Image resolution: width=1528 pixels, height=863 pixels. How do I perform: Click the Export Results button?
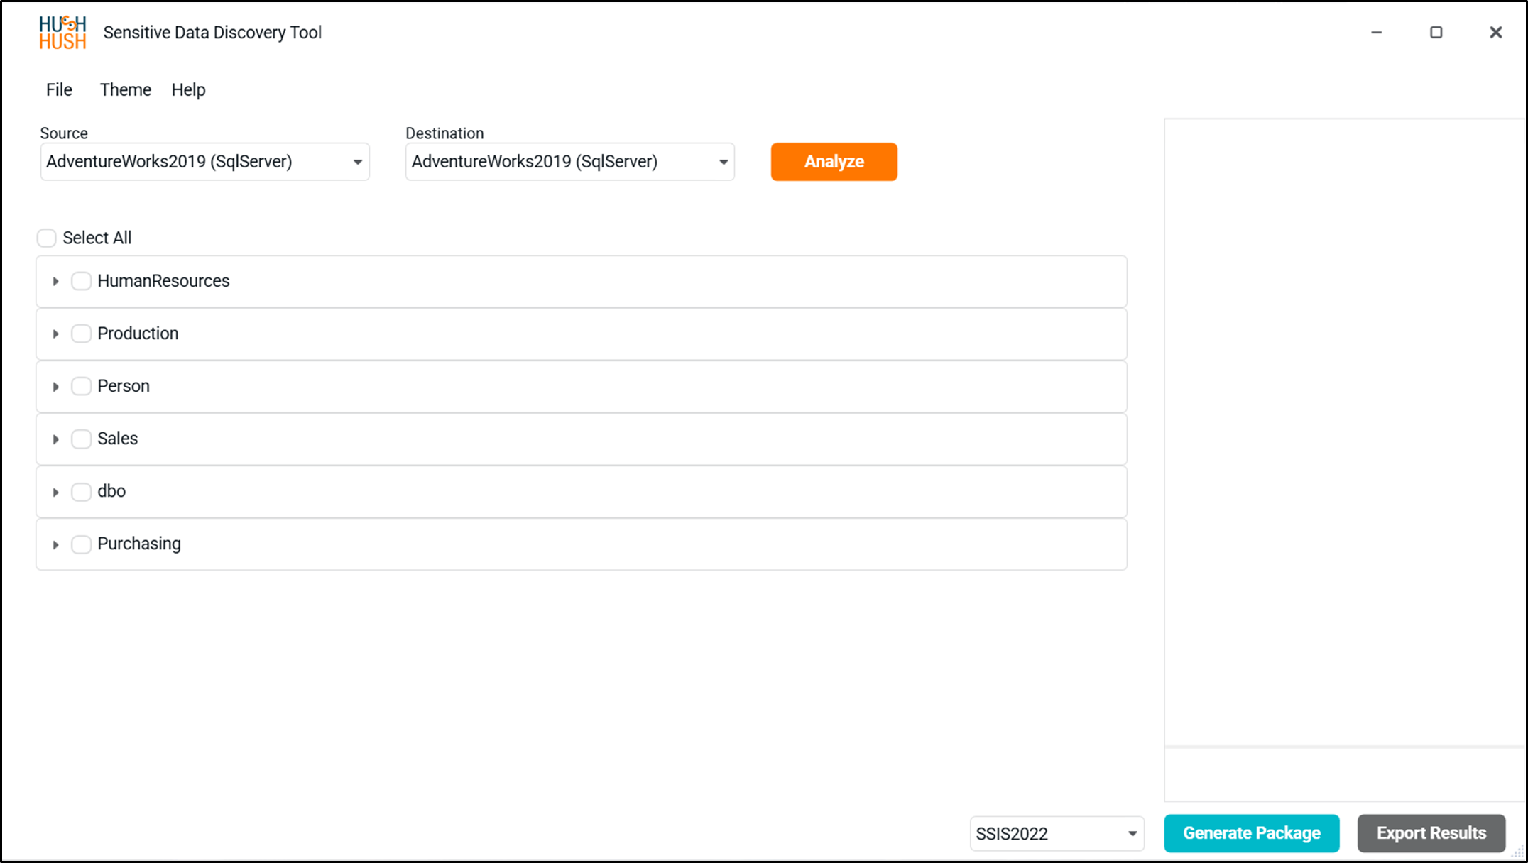pos(1431,833)
